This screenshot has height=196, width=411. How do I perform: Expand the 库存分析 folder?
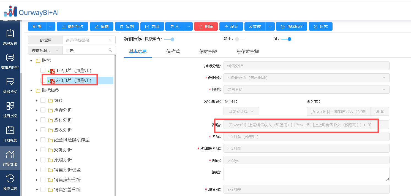[37, 110]
